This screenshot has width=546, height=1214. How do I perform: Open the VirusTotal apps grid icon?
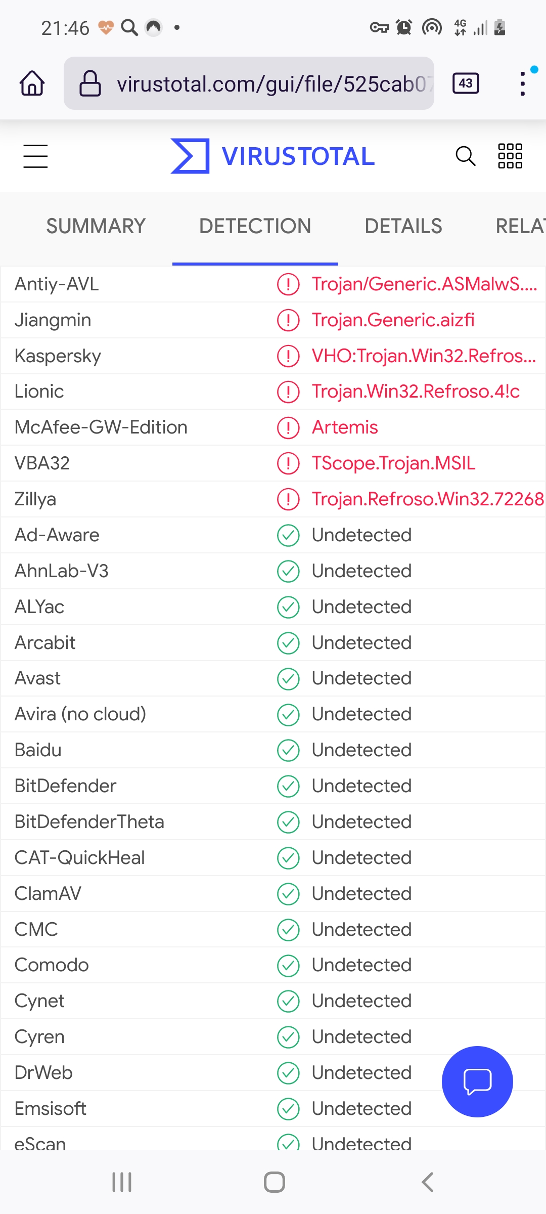510,156
